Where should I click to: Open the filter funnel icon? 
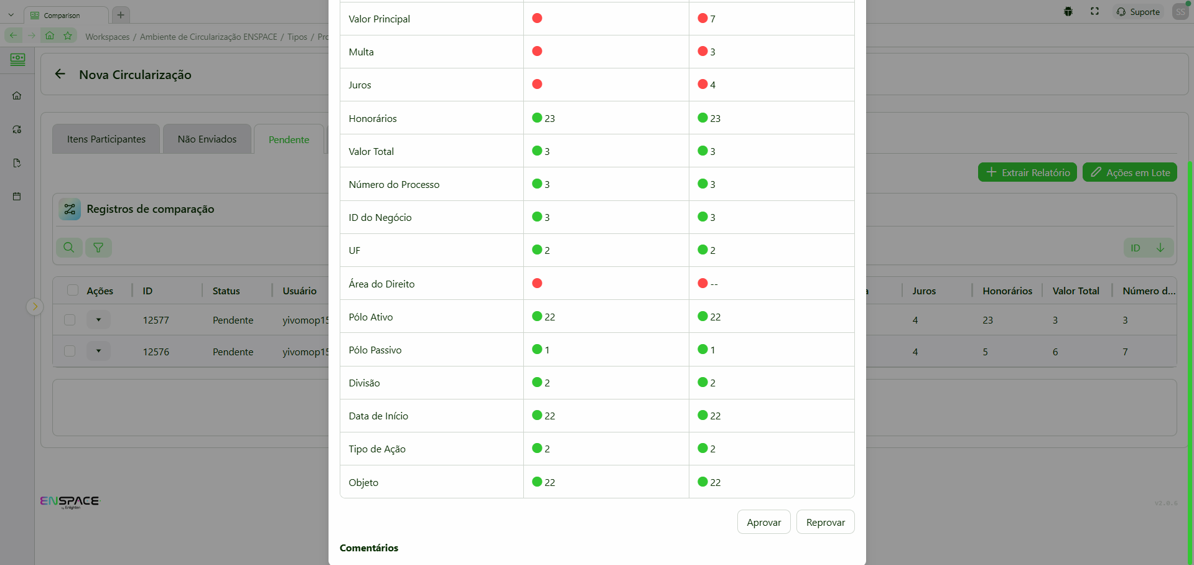click(x=98, y=248)
